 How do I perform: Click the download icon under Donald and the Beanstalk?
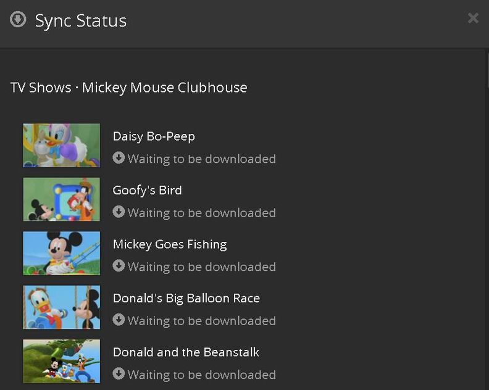(x=119, y=373)
